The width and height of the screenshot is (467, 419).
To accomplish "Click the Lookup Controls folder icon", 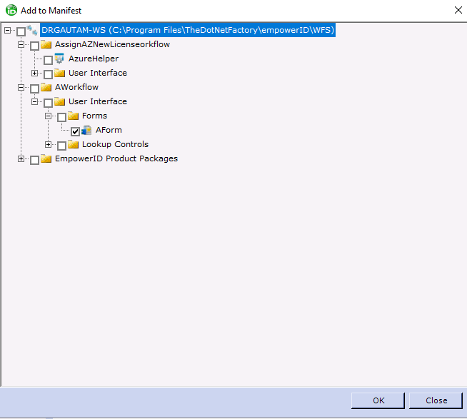I will tap(73, 145).
